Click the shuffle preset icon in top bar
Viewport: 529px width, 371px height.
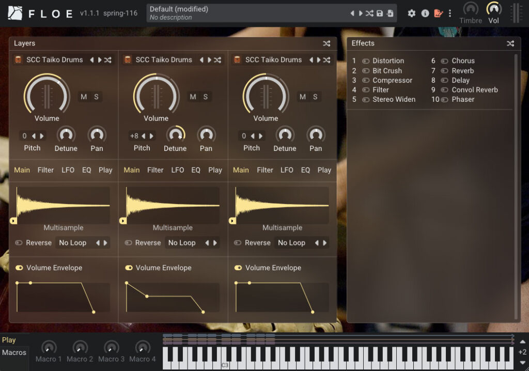pos(369,13)
